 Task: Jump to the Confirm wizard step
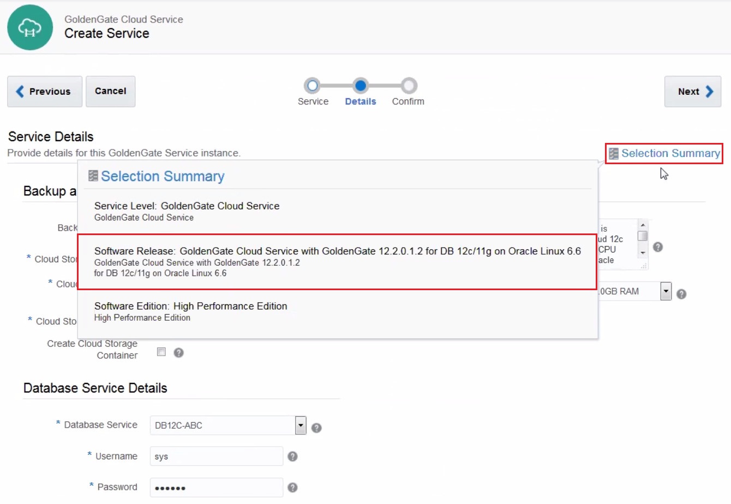point(409,86)
